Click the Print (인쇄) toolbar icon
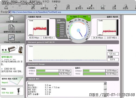 [x=114, y=6]
